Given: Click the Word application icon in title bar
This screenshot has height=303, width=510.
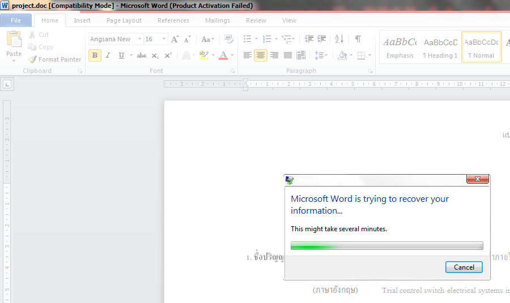Looking at the screenshot, I should [x=5, y=6].
